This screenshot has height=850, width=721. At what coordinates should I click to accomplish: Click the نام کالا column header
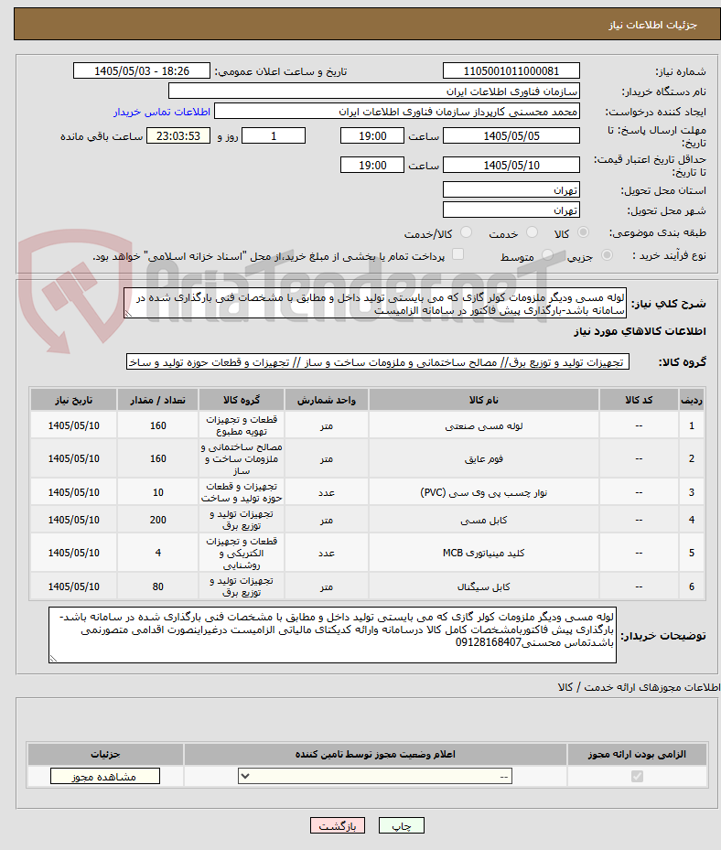pyautogui.click(x=483, y=400)
